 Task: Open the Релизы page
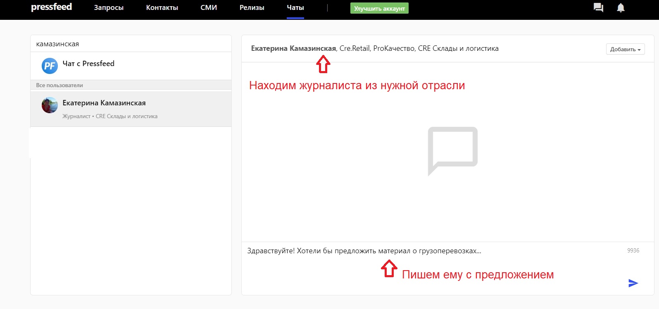click(252, 7)
